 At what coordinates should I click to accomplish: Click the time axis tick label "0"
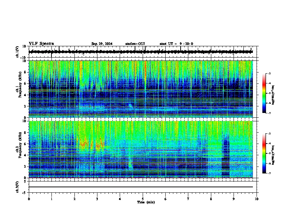pyautogui.click(x=29, y=199)
